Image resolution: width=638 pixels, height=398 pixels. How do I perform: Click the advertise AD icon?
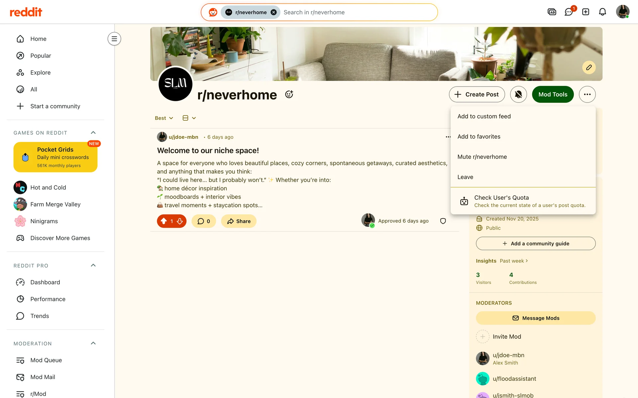point(552,12)
